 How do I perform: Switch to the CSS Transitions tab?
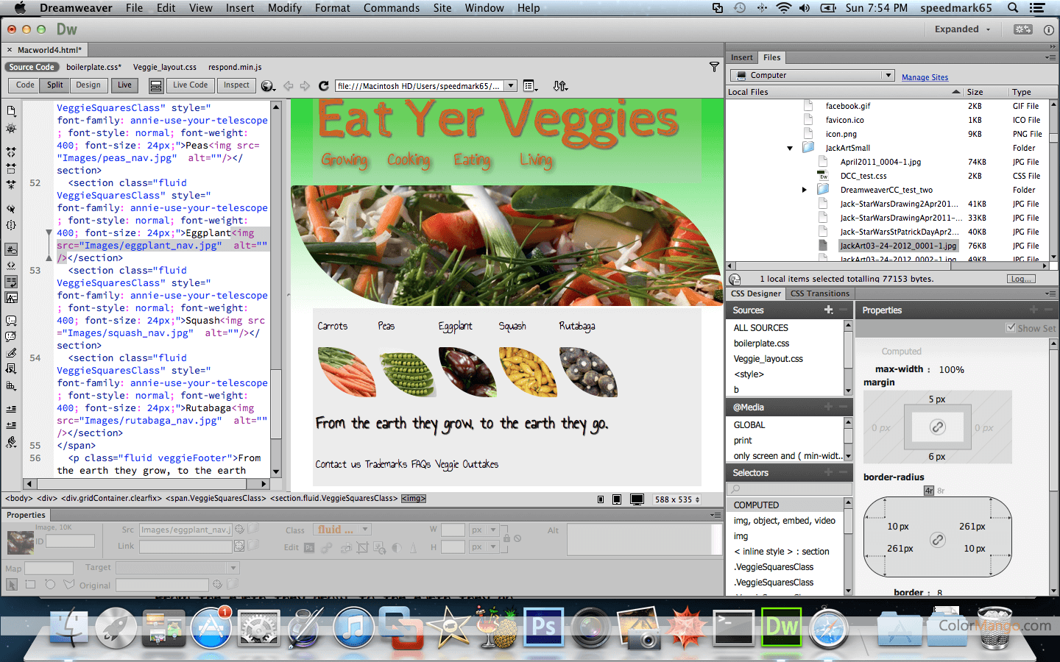coord(819,293)
